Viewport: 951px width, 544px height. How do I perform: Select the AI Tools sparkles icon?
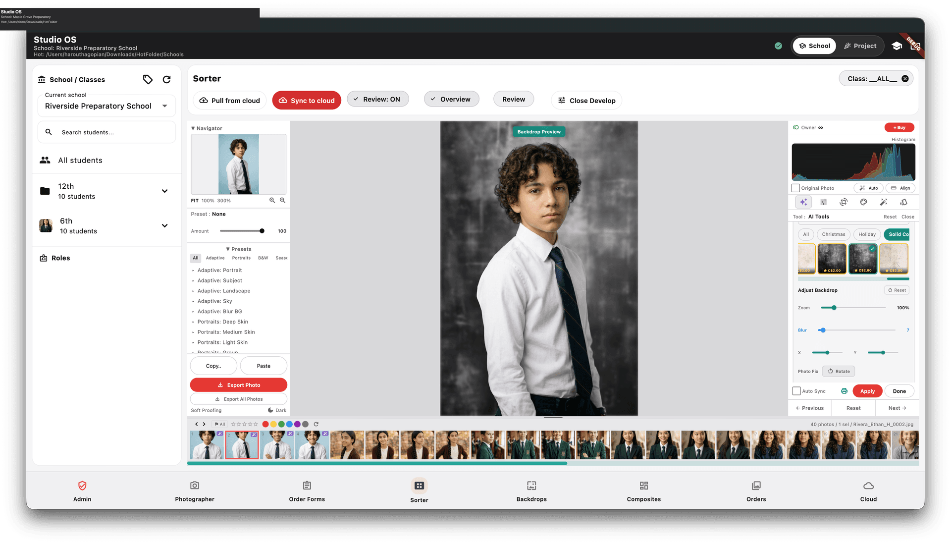point(803,202)
